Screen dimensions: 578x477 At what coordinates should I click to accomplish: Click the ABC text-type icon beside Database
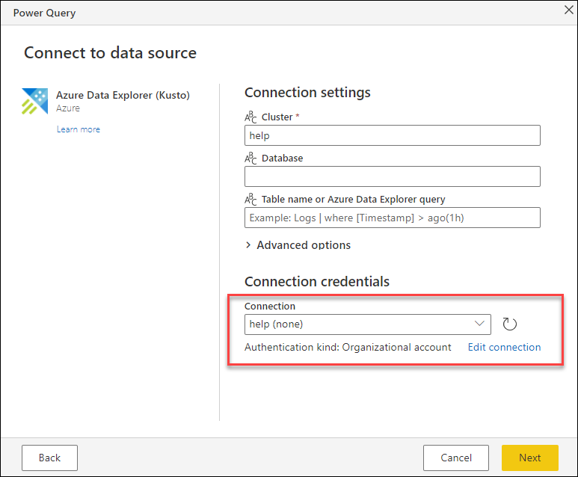click(250, 159)
